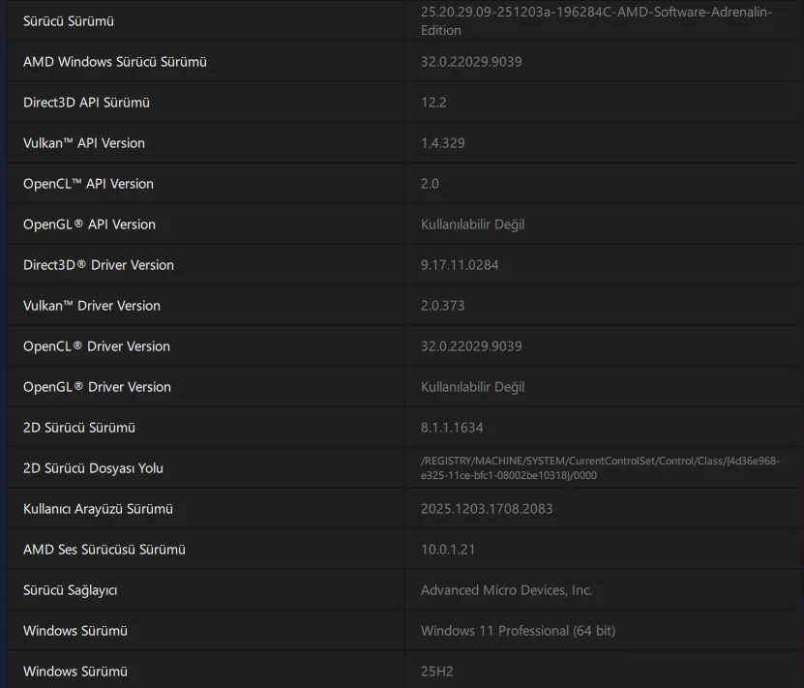Click the Kullanıcı Arayüzü Sürümü label

[98, 509]
